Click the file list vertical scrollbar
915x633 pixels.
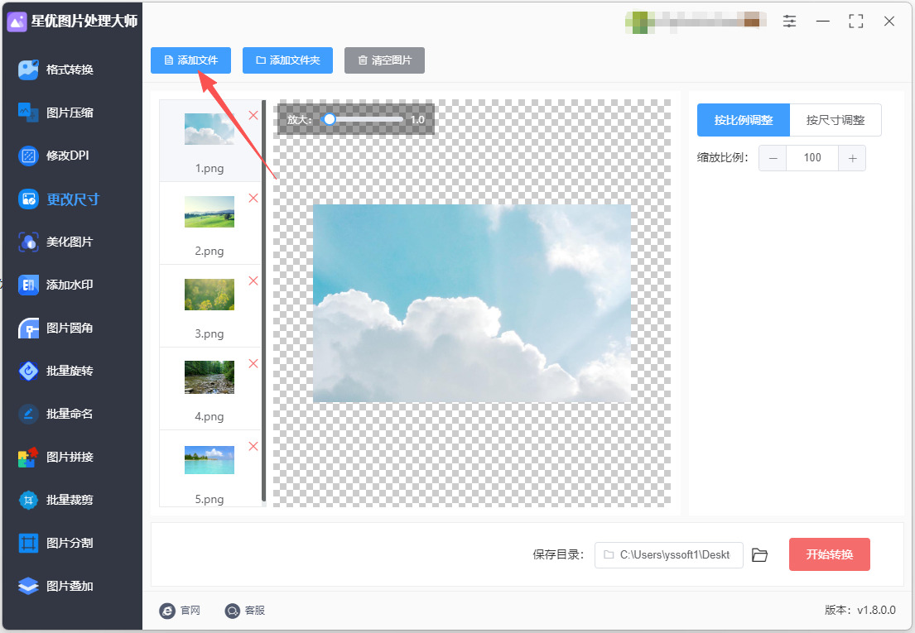coord(264,300)
